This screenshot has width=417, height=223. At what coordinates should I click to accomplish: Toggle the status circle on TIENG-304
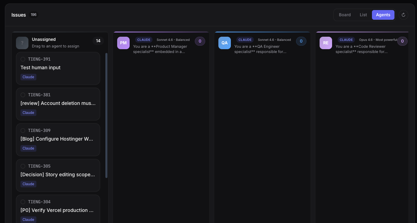click(x=23, y=202)
